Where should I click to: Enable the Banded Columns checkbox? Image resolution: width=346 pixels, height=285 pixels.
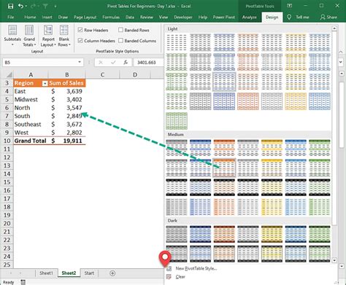(x=120, y=41)
